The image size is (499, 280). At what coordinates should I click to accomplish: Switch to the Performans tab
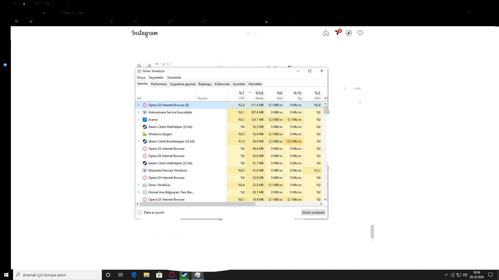click(x=159, y=84)
